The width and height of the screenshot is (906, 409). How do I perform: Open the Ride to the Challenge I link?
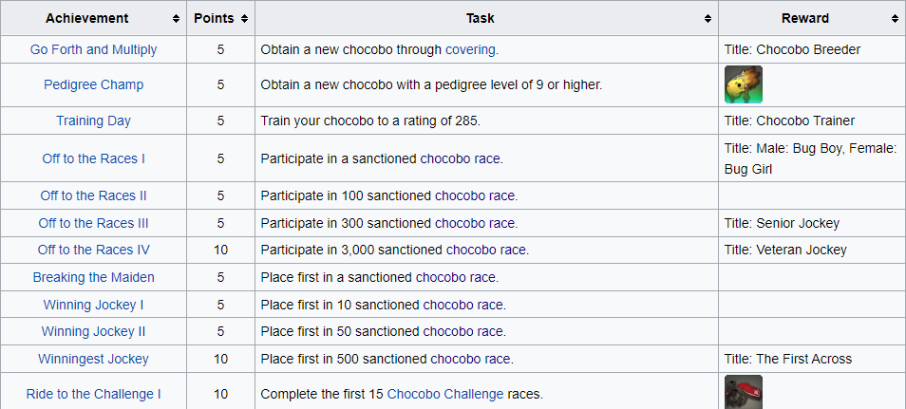[x=94, y=394]
